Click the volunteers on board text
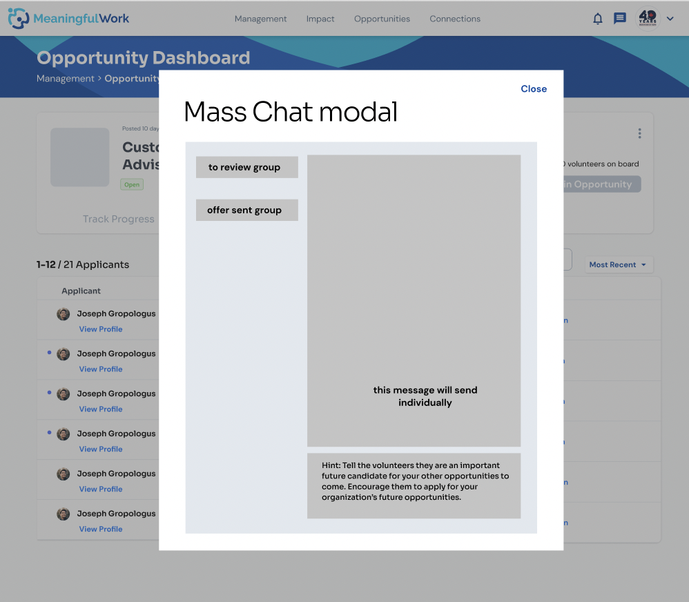 tap(603, 164)
